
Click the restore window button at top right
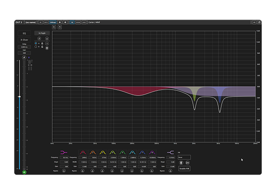click(x=259, y=23)
